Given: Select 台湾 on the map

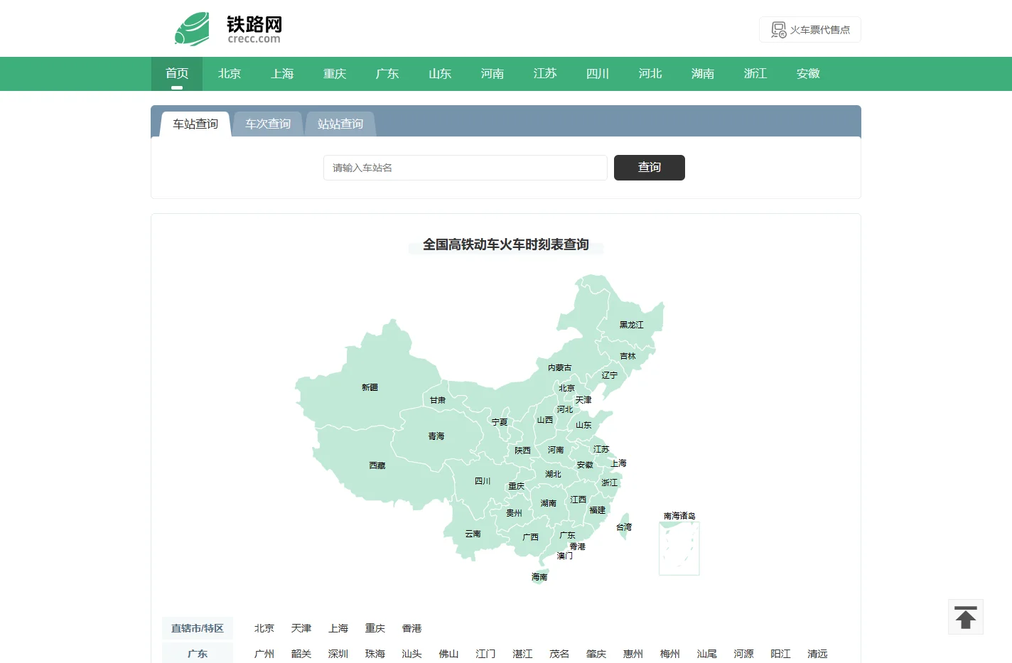Looking at the screenshot, I should pos(624,527).
